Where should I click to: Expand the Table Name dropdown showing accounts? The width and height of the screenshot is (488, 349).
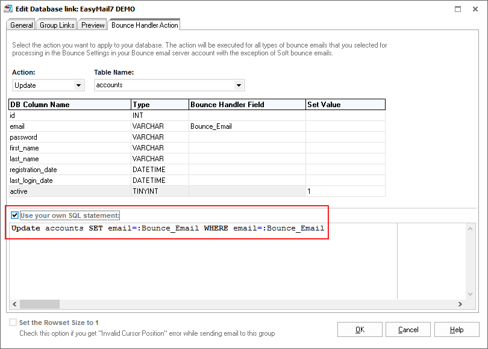pos(169,85)
